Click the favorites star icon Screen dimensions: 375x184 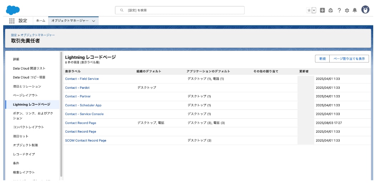tap(309, 10)
